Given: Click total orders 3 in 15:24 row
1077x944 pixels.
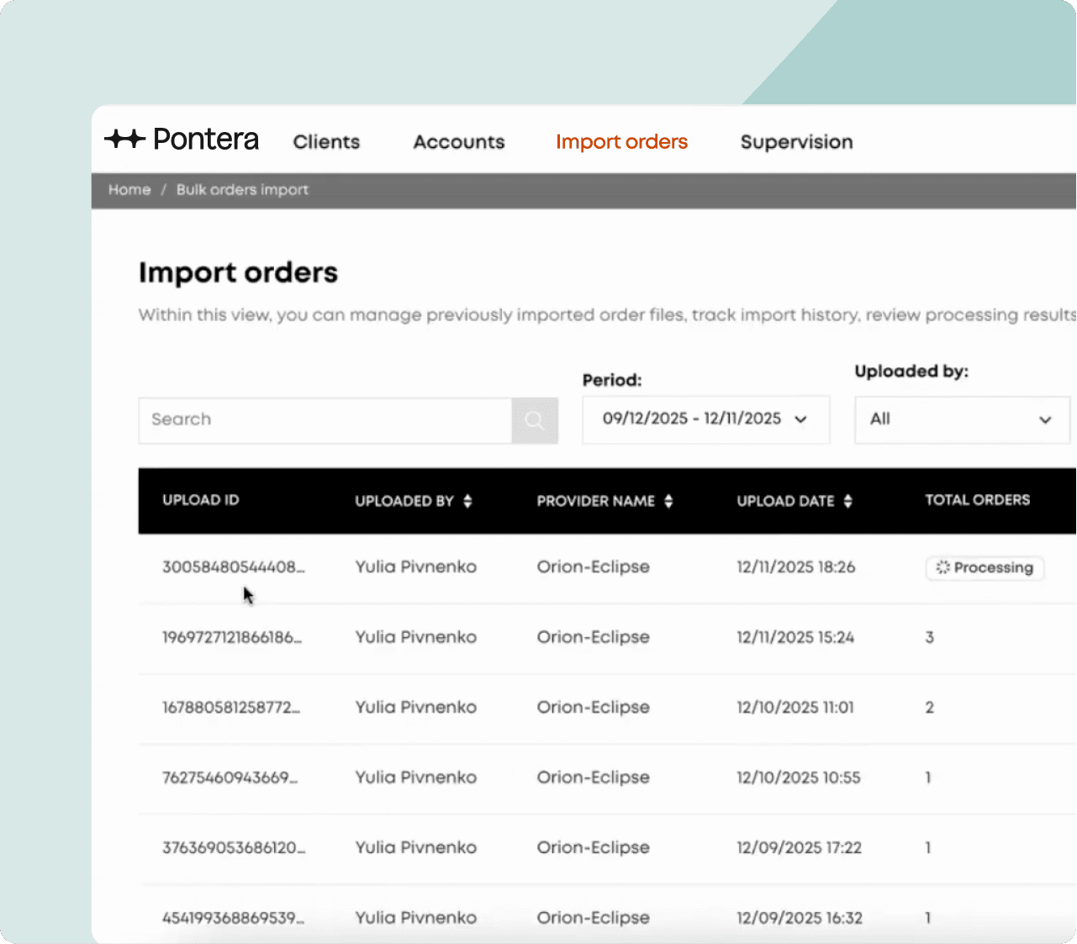Looking at the screenshot, I should 930,637.
